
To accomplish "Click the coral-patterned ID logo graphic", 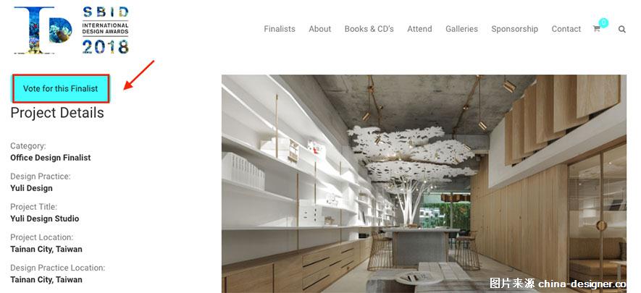I will [43, 30].
